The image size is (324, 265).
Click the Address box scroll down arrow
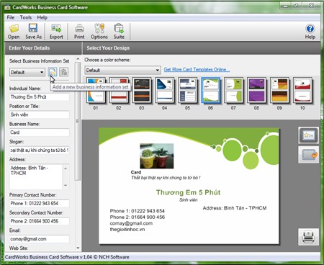pos(66,186)
